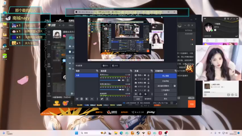Switch to the scene transitions tab
The image size is (242, 136).
(x=148, y=99)
